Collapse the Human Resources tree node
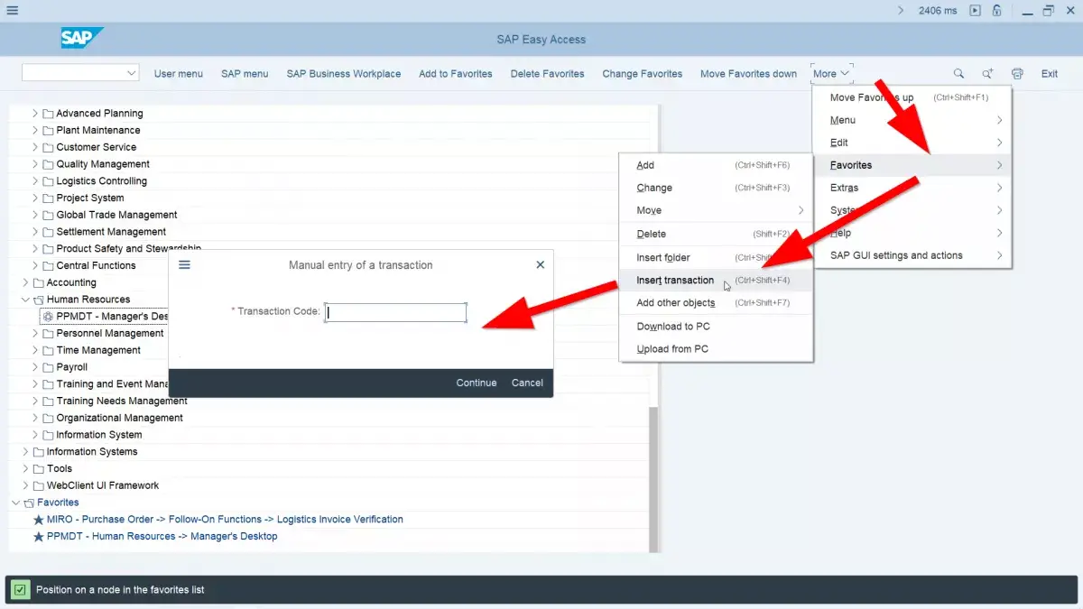1083x609 pixels. point(25,300)
